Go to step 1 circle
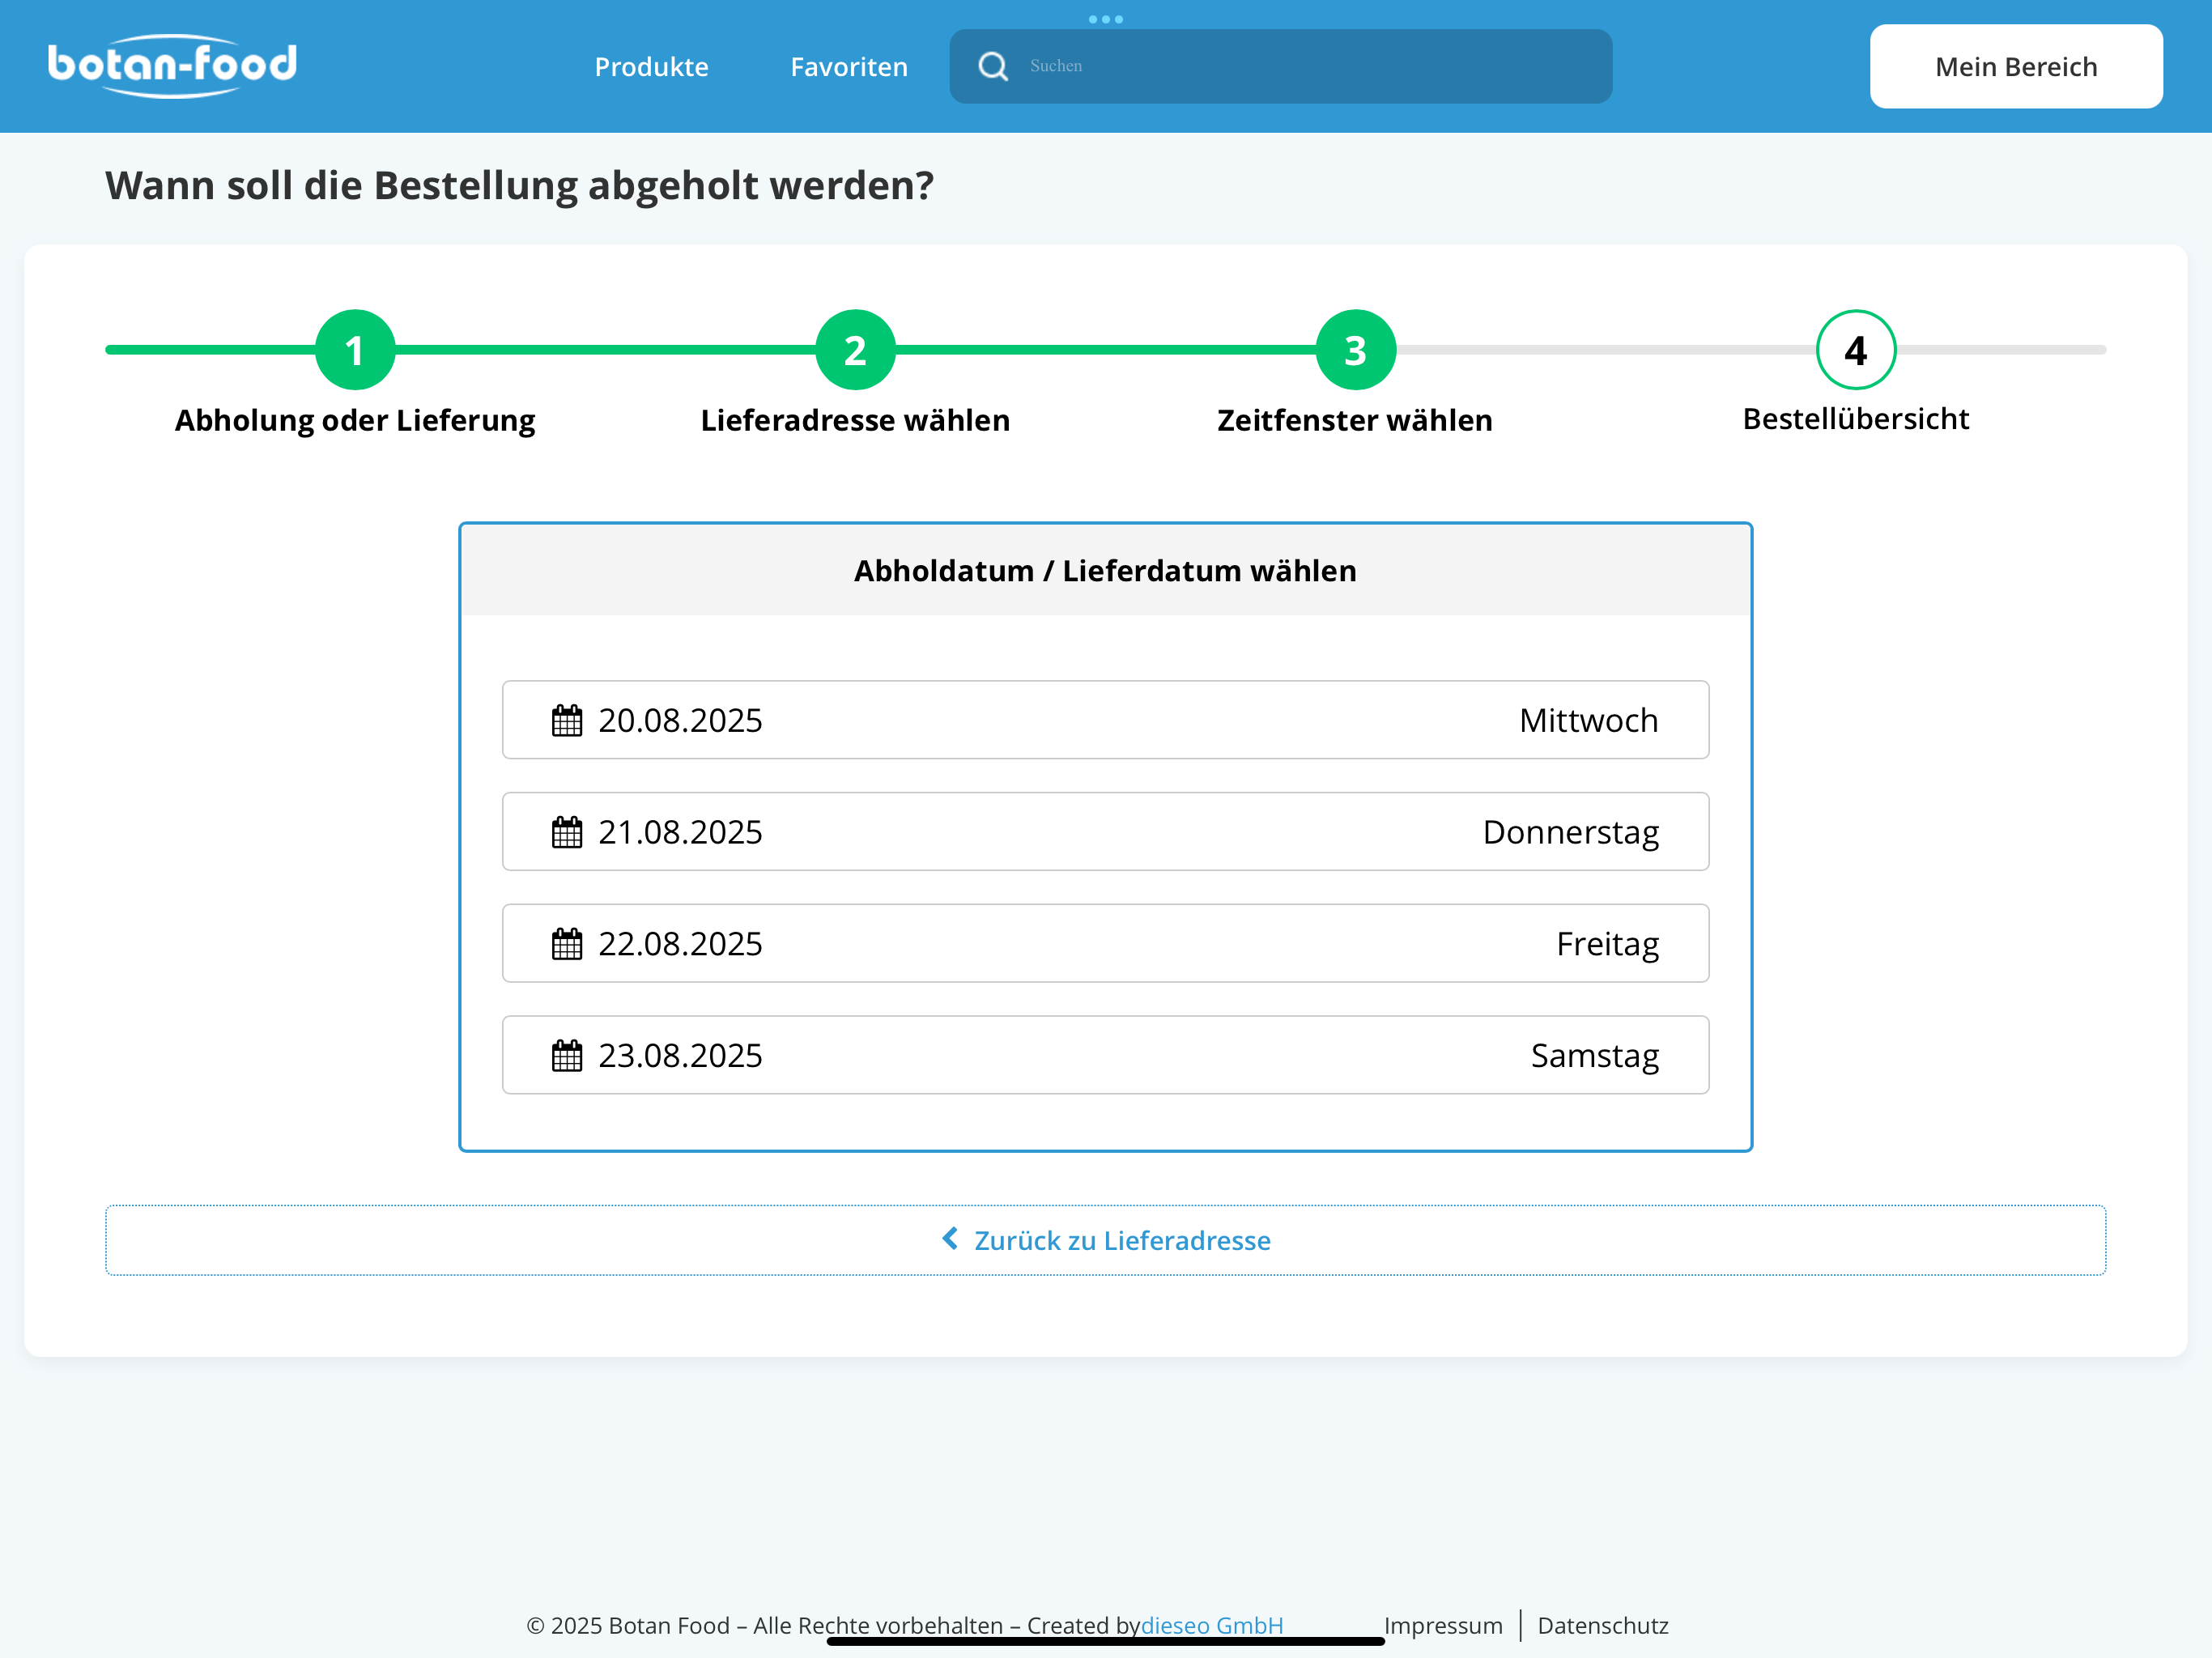Image resolution: width=2212 pixels, height=1658 pixels. 355,350
